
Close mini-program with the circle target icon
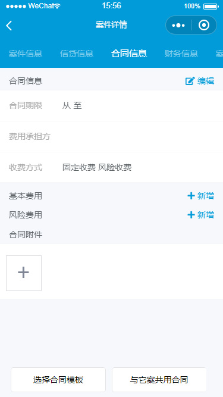tap(204, 25)
